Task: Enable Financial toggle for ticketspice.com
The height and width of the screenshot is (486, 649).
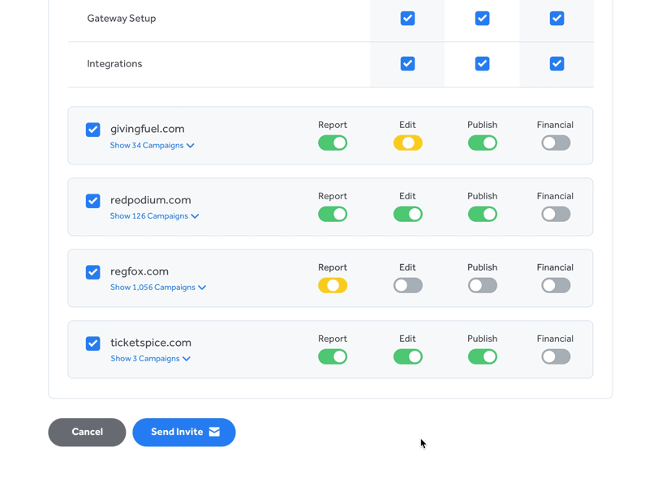Action: click(556, 356)
